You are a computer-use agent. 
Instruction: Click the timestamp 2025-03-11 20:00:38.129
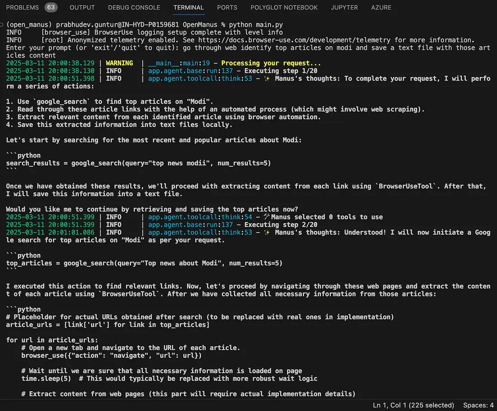point(50,63)
